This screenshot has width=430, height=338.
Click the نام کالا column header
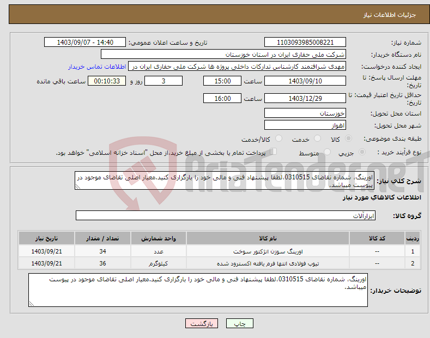[268, 238]
